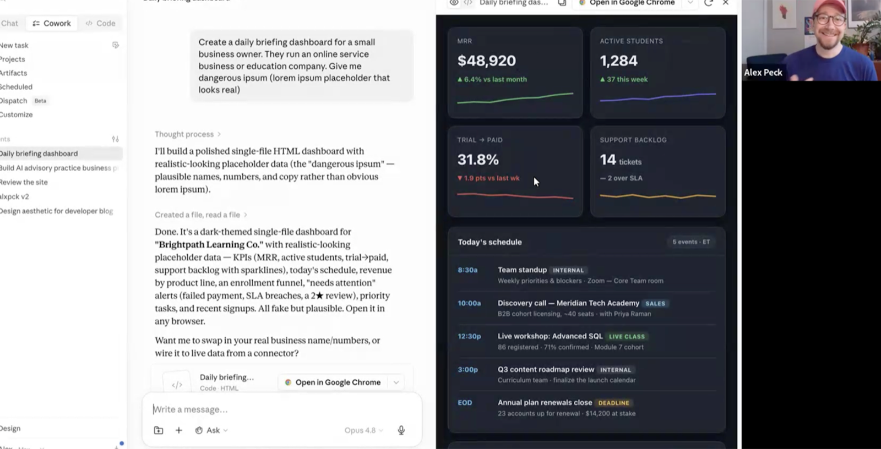Screen dimensions: 881x449
Task: Click Open in Google Chrome in the panel header
Action: click(627, 3)
